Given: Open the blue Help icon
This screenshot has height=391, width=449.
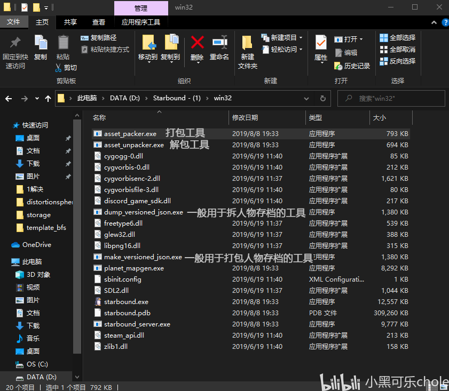Looking at the screenshot, I should pyautogui.click(x=446, y=22).
